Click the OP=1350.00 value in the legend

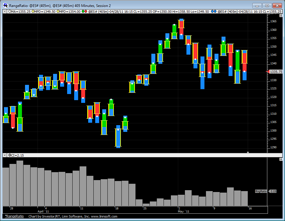(162, 12)
